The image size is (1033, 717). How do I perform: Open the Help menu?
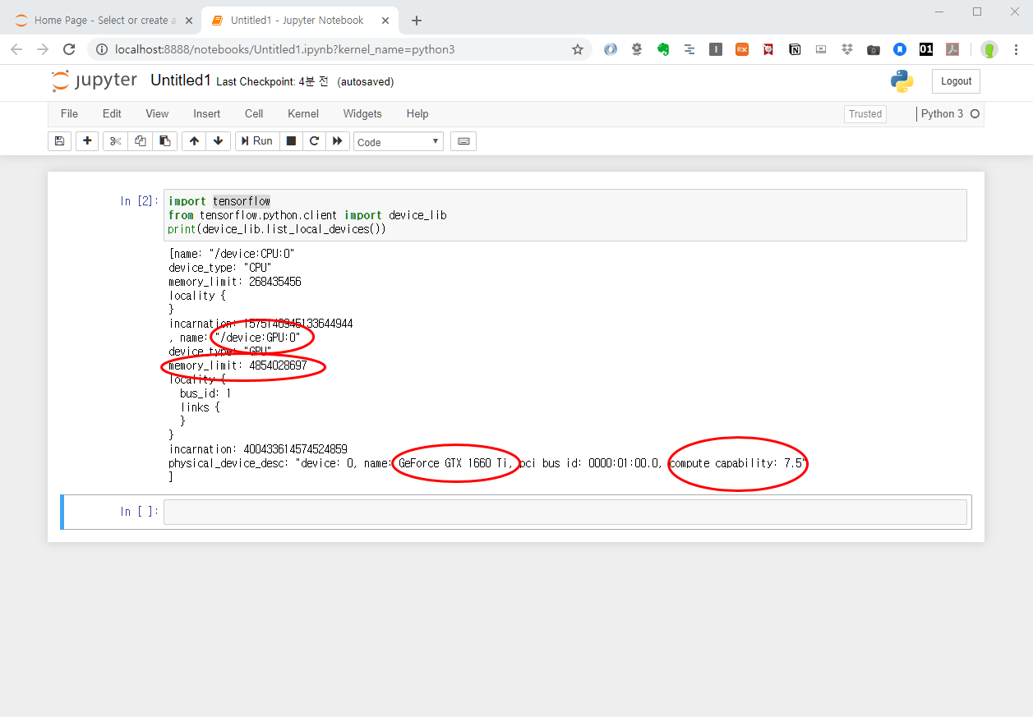(417, 114)
